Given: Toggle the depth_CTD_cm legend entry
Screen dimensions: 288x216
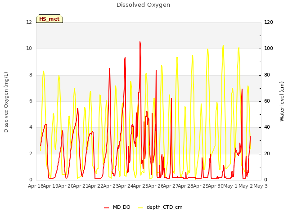Looking at the screenshot, I should click(x=160, y=207).
